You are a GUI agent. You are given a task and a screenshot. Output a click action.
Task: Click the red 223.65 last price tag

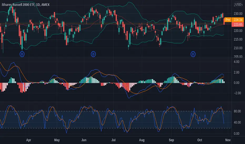[238, 24]
